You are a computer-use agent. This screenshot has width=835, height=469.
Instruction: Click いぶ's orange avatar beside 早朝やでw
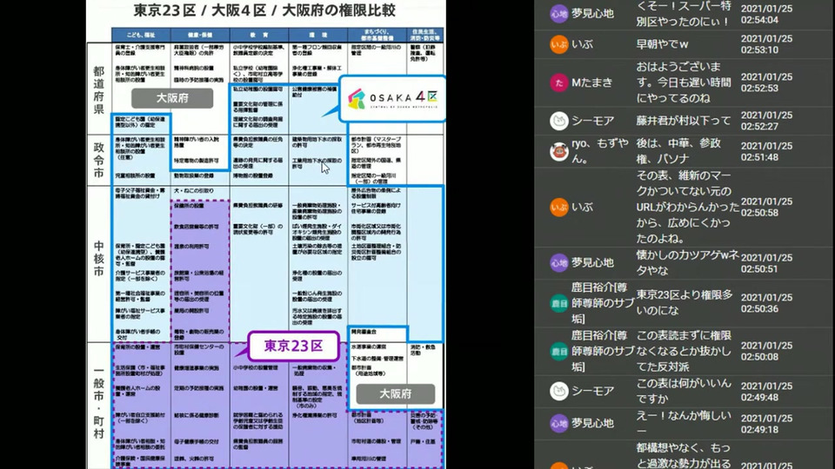pos(558,44)
